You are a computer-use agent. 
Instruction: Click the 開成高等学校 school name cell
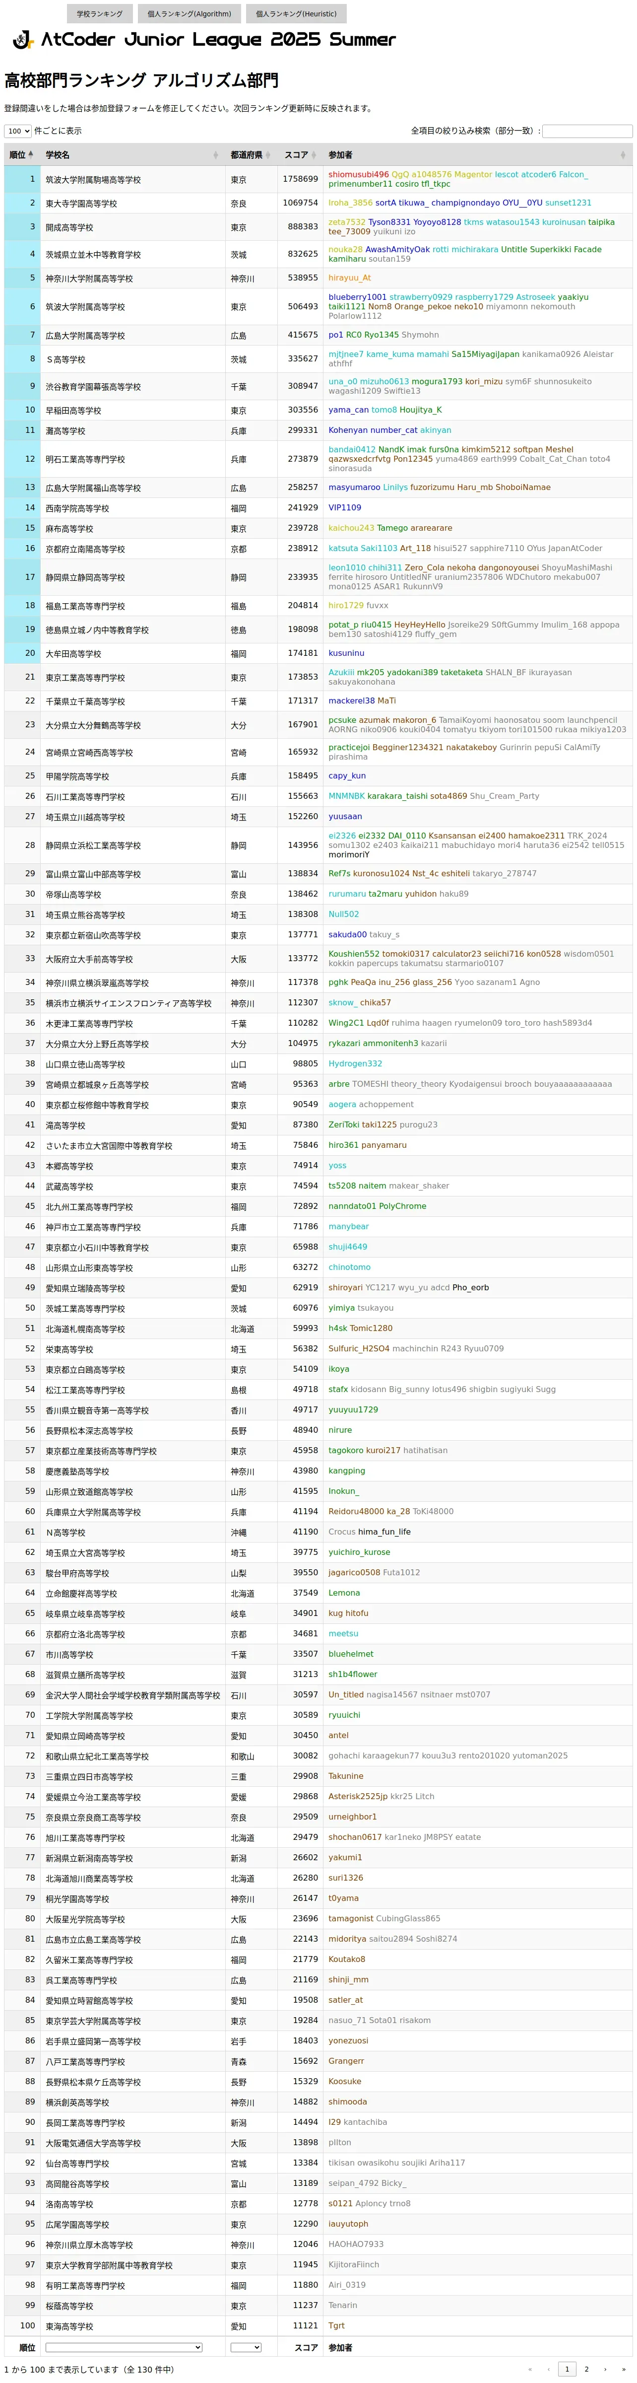pos(133,227)
